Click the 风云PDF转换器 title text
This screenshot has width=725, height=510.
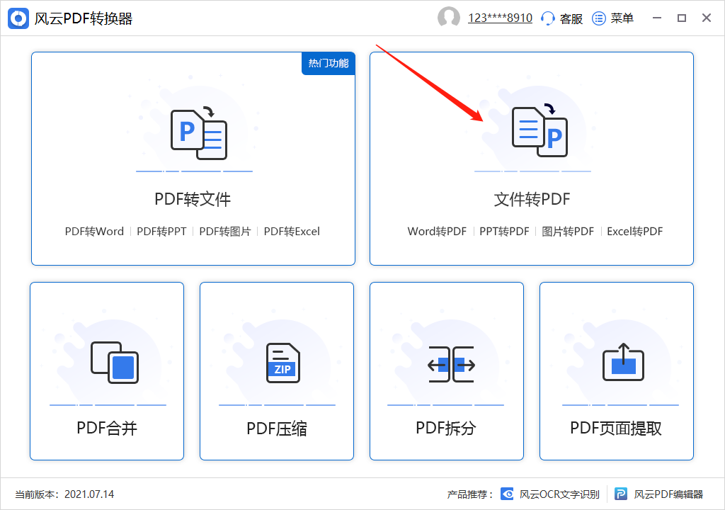(84, 18)
